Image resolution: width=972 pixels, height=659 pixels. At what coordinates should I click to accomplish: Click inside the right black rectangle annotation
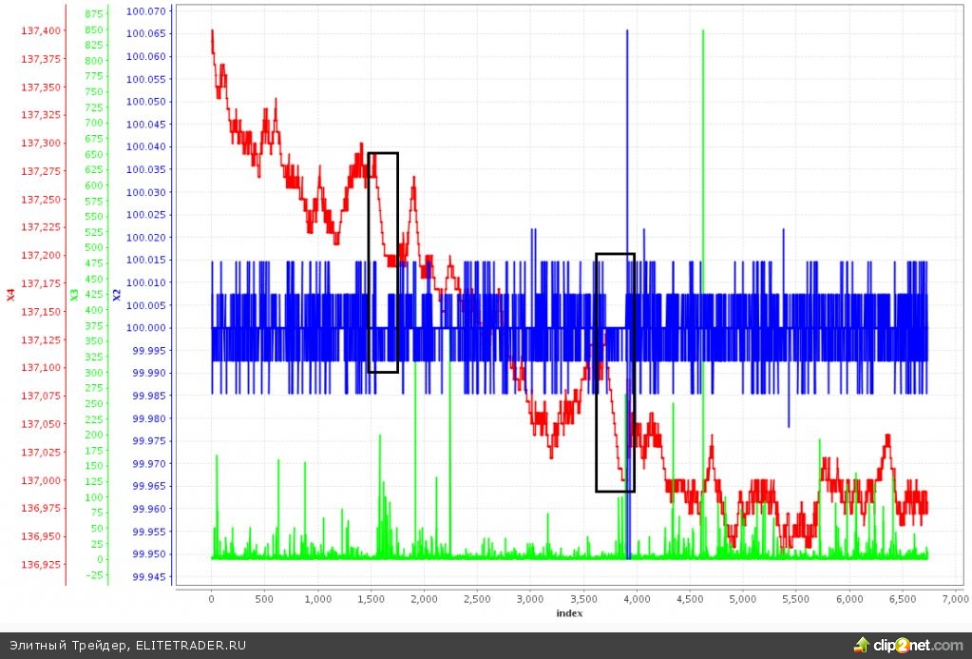[x=615, y=372]
